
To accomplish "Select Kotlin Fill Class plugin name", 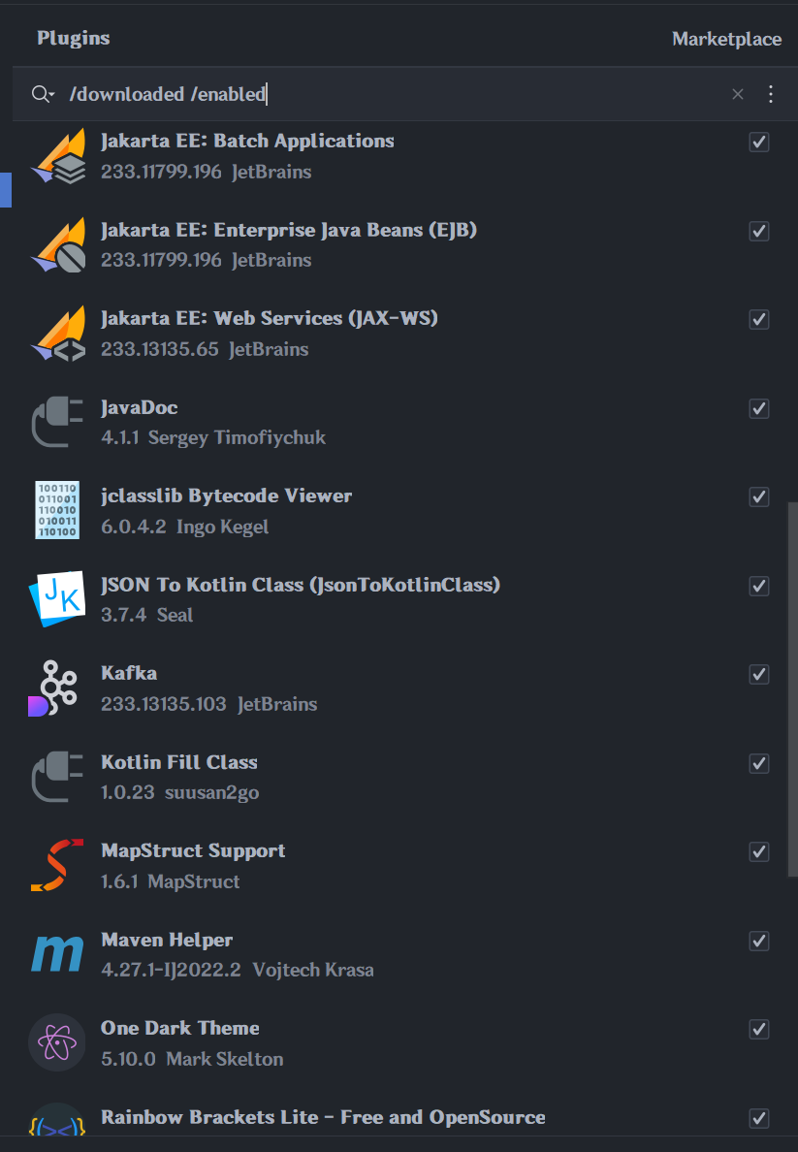I will coord(179,762).
